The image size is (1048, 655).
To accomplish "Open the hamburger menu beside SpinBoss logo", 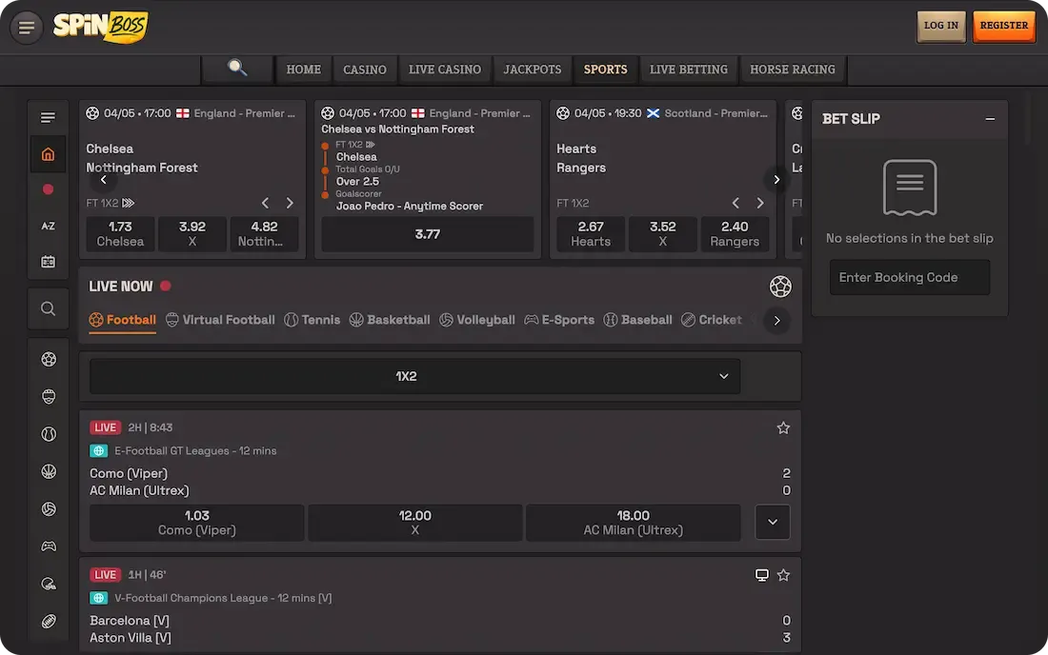I will click(x=27, y=28).
